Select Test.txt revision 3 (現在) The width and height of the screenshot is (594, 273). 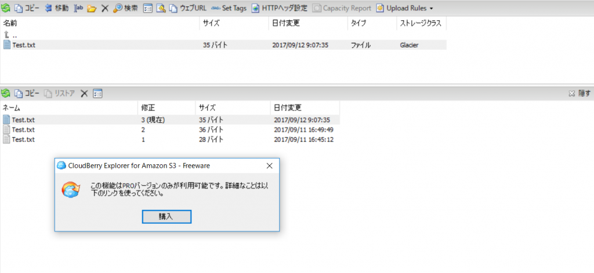point(171,120)
